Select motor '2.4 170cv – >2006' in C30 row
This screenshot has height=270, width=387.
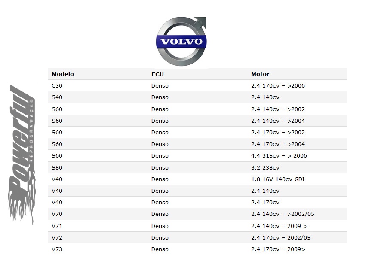(x=278, y=86)
